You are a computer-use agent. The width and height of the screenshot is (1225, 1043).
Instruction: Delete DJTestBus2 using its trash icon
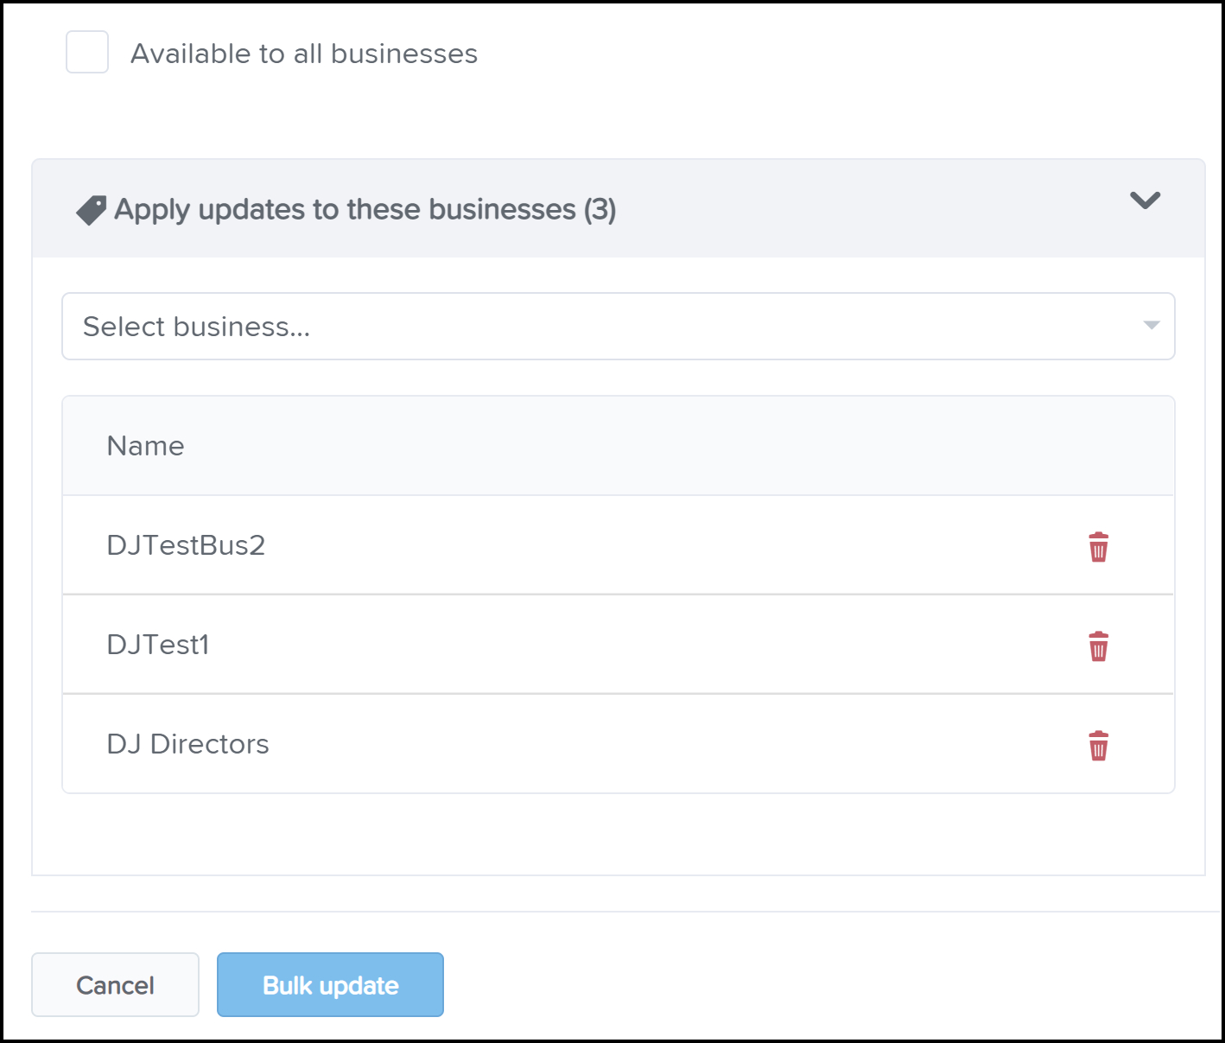pos(1098,547)
